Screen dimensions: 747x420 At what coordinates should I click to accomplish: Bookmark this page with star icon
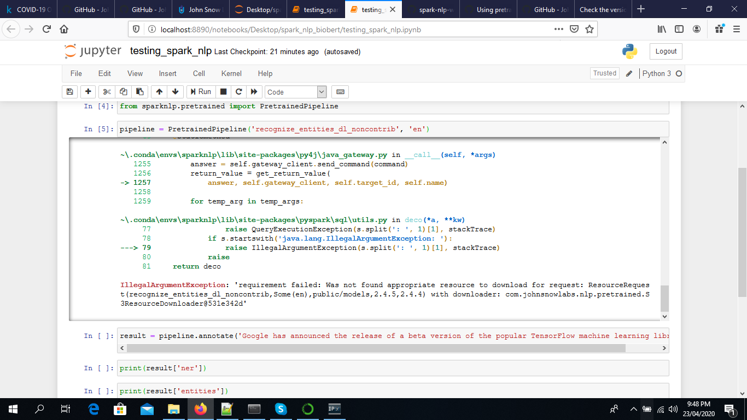pos(590,29)
